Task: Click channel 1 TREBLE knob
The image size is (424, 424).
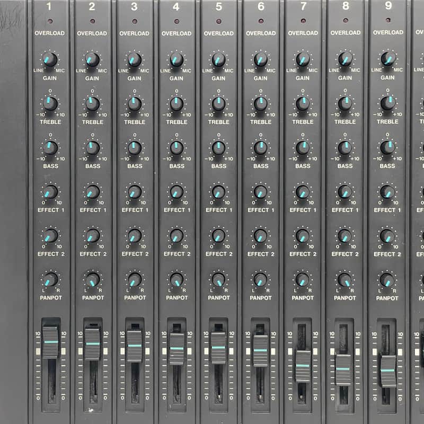Action: point(50,103)
